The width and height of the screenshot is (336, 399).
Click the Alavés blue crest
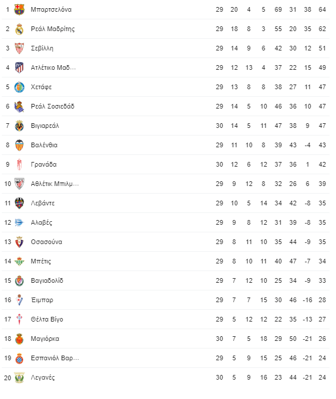19,222
